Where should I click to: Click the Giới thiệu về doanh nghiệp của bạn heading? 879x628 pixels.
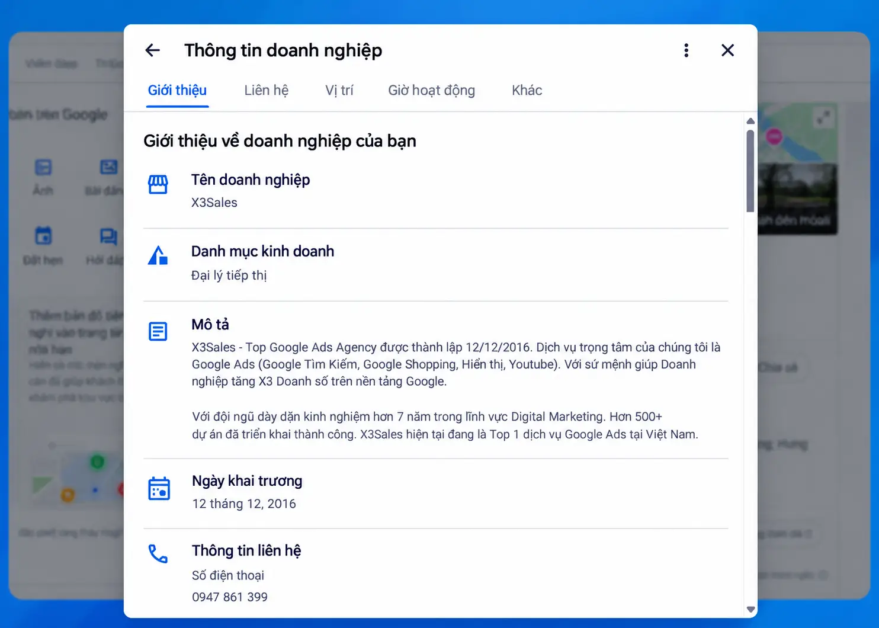[280, 141]
